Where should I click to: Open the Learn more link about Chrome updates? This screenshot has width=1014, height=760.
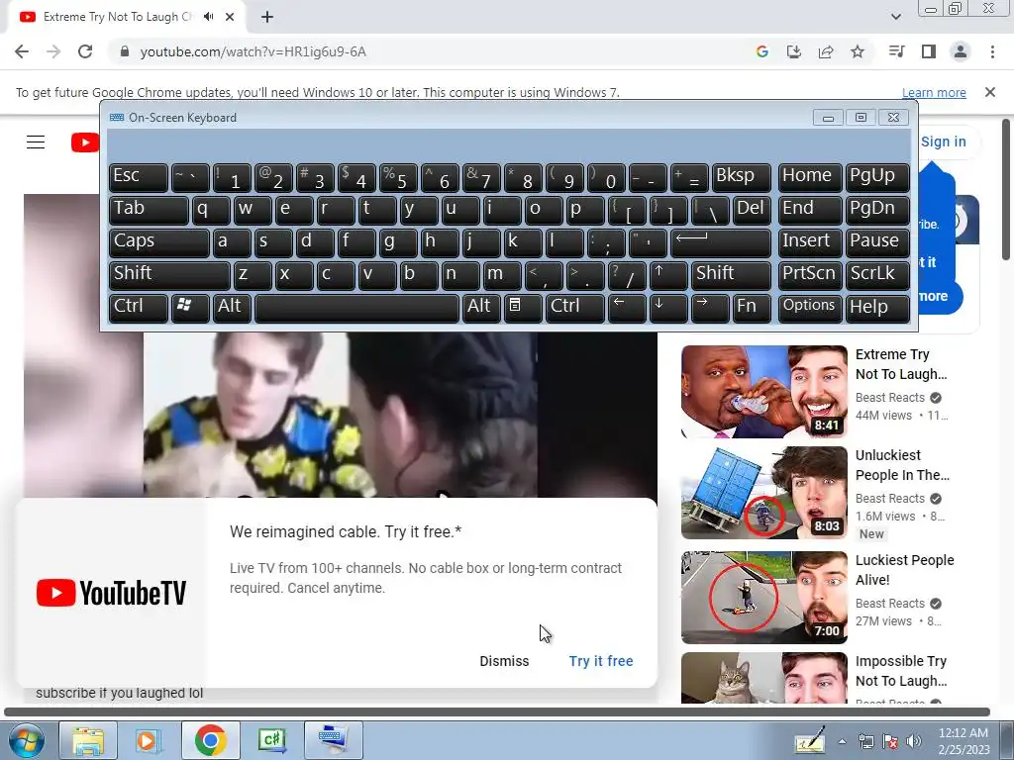(x=934, y=92)
